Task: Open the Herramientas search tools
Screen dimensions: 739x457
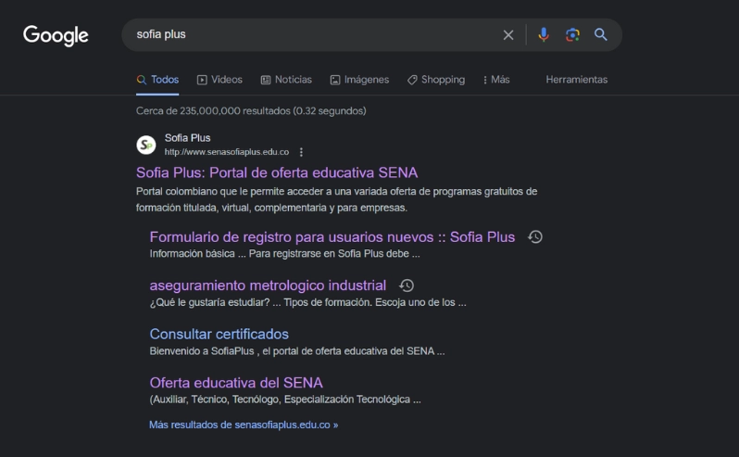Action: click(x=576, y=80)
